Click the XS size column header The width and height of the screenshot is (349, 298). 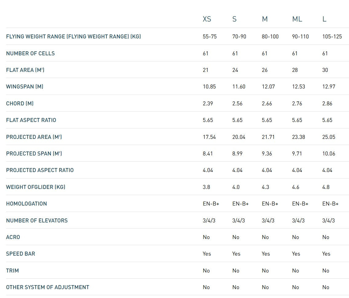207,19
